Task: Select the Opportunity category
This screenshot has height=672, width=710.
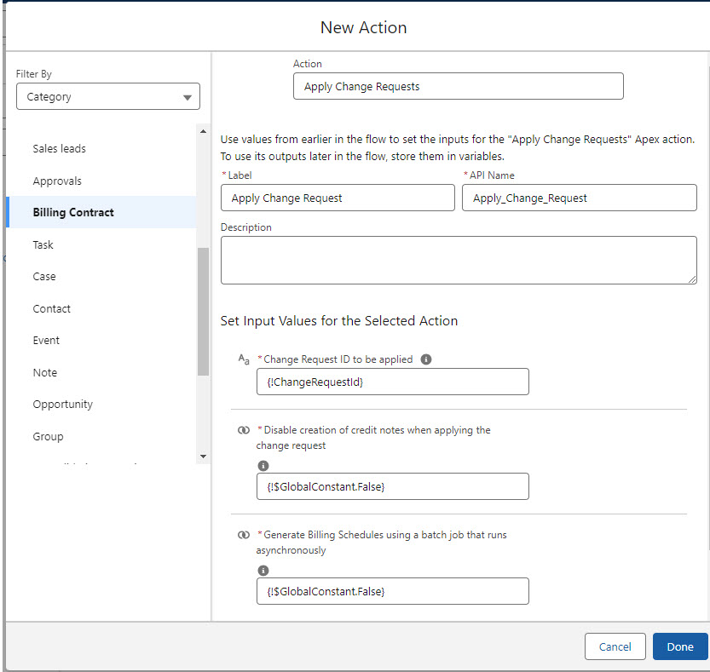Action: click(x=63, y=405)
